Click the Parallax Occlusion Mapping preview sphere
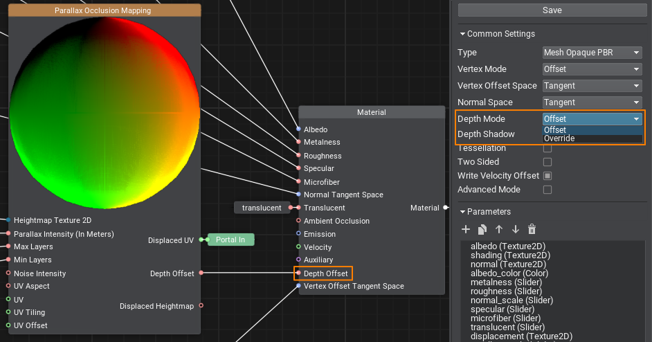 click(102, 108)
